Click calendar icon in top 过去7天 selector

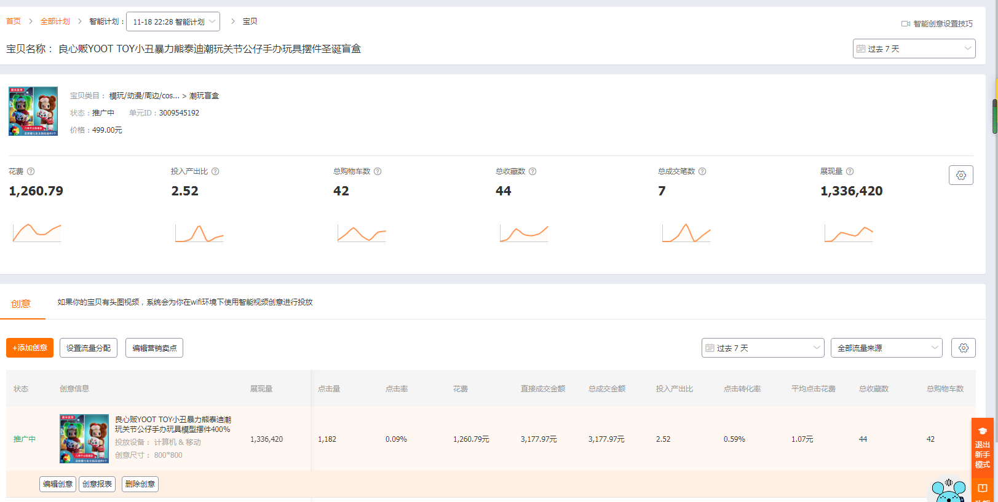861,49
